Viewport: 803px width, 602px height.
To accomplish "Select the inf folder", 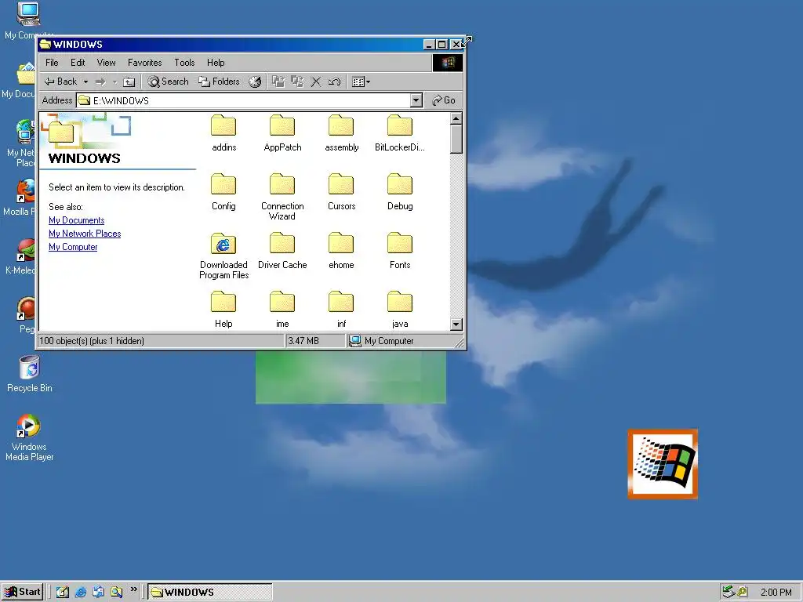I will pyautogui.click(x=342, y=310).
